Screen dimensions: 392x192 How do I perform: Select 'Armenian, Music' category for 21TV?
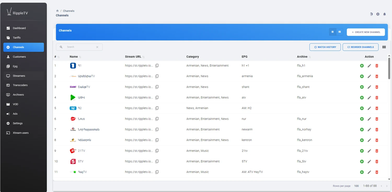tap(198, 151)
